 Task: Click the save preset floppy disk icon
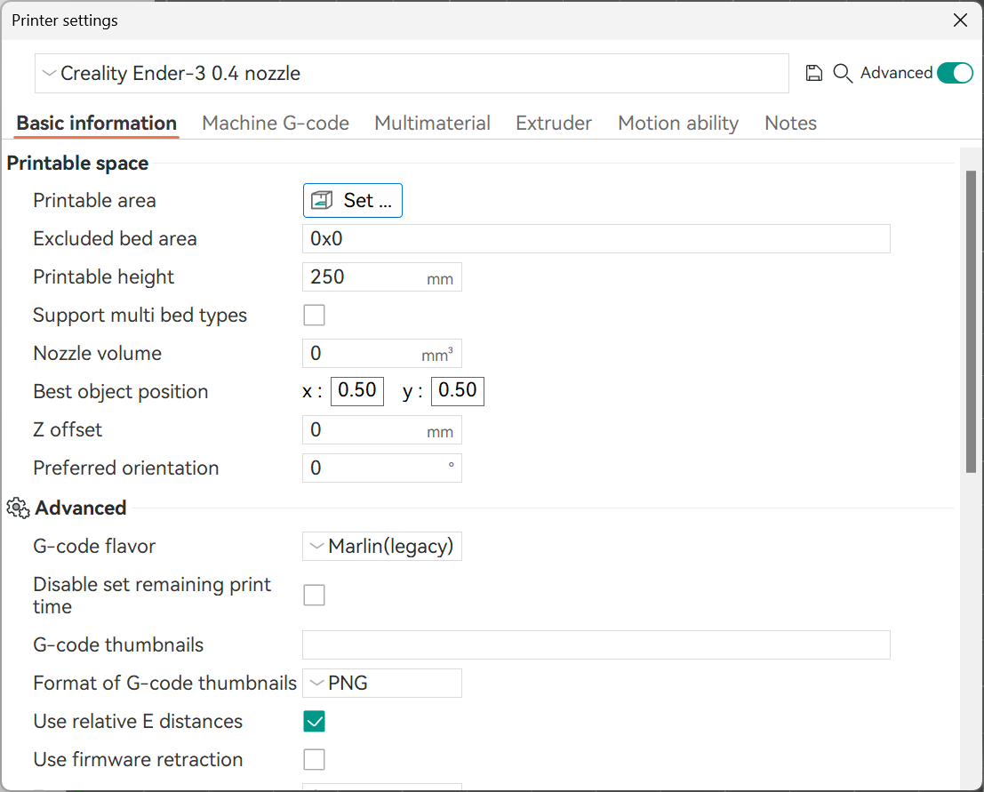(x=813, y=74)
